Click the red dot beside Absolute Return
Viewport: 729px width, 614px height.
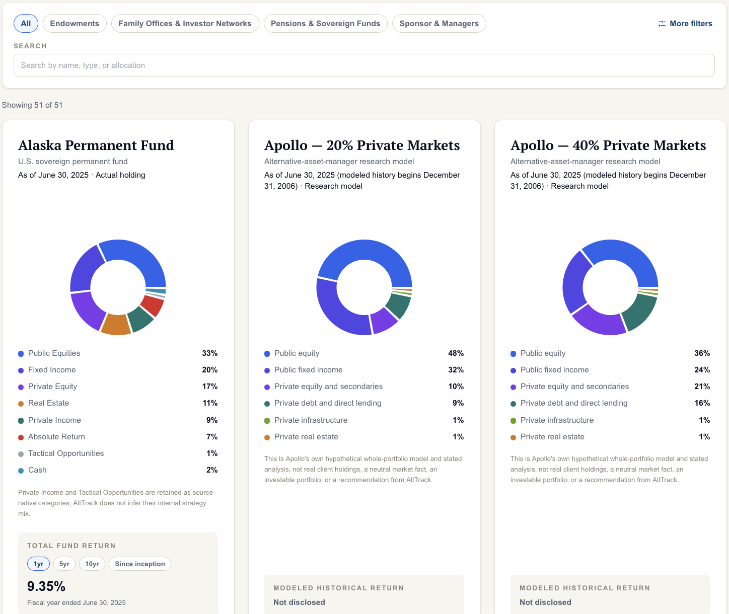[21, 437]
